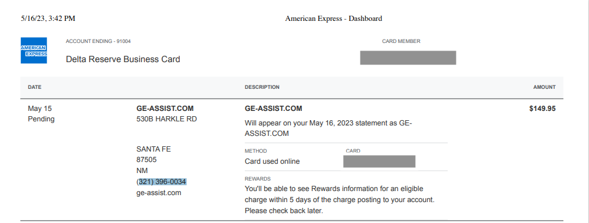This screenshot has height=223, width=589.
Task: Open the ge-assist.com website text
Action: click(159, 193)
